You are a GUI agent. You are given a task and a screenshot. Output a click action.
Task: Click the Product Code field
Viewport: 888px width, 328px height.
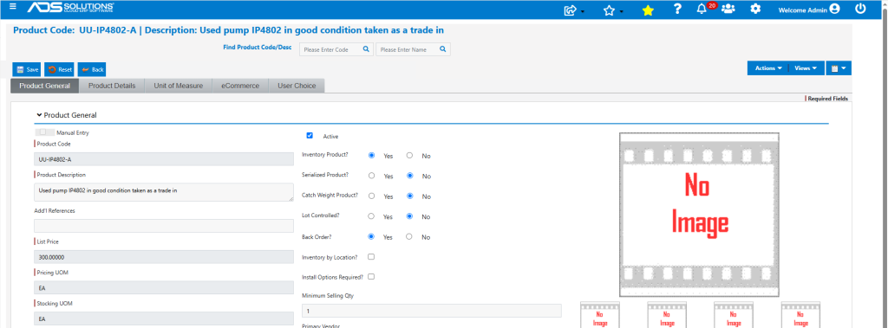[x=164, y=159]
